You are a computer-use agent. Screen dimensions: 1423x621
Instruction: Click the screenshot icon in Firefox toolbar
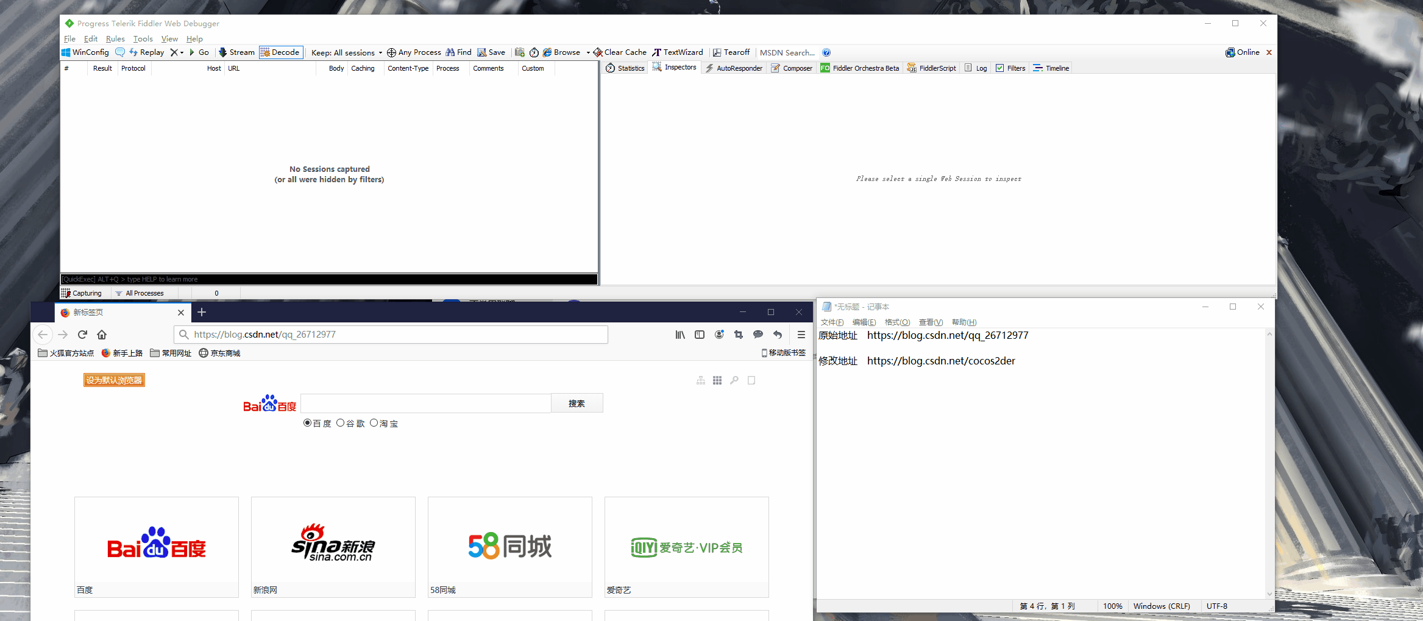[739, 335]
